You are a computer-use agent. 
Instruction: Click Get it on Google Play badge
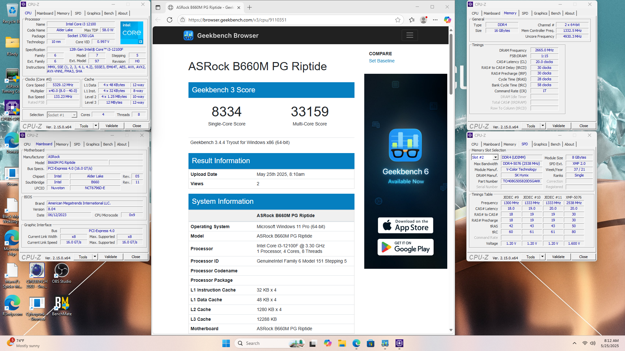point(405,247)
